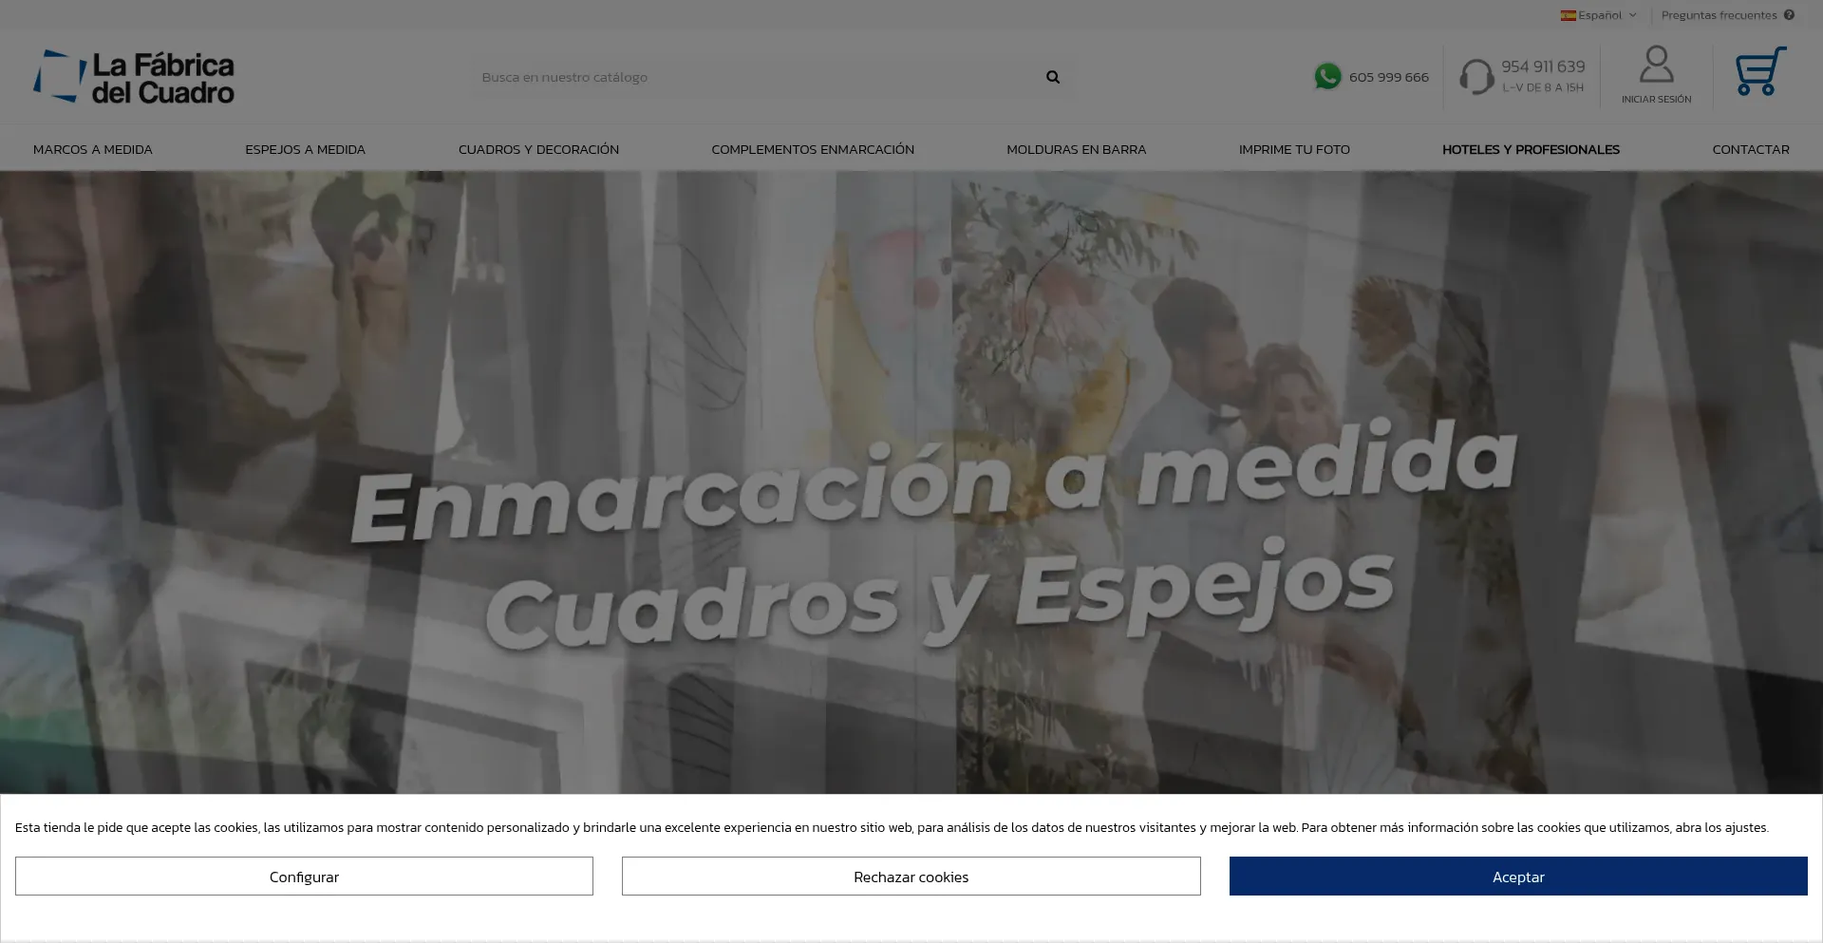Click the headset phone support icon
Image resolution: width=1823 pixels, height=943 pixels.
pos(1475,76)
